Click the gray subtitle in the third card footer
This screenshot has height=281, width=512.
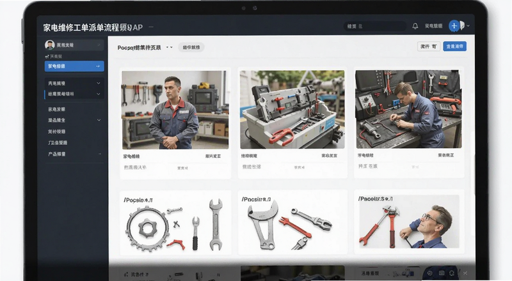[x=367, y=166]
